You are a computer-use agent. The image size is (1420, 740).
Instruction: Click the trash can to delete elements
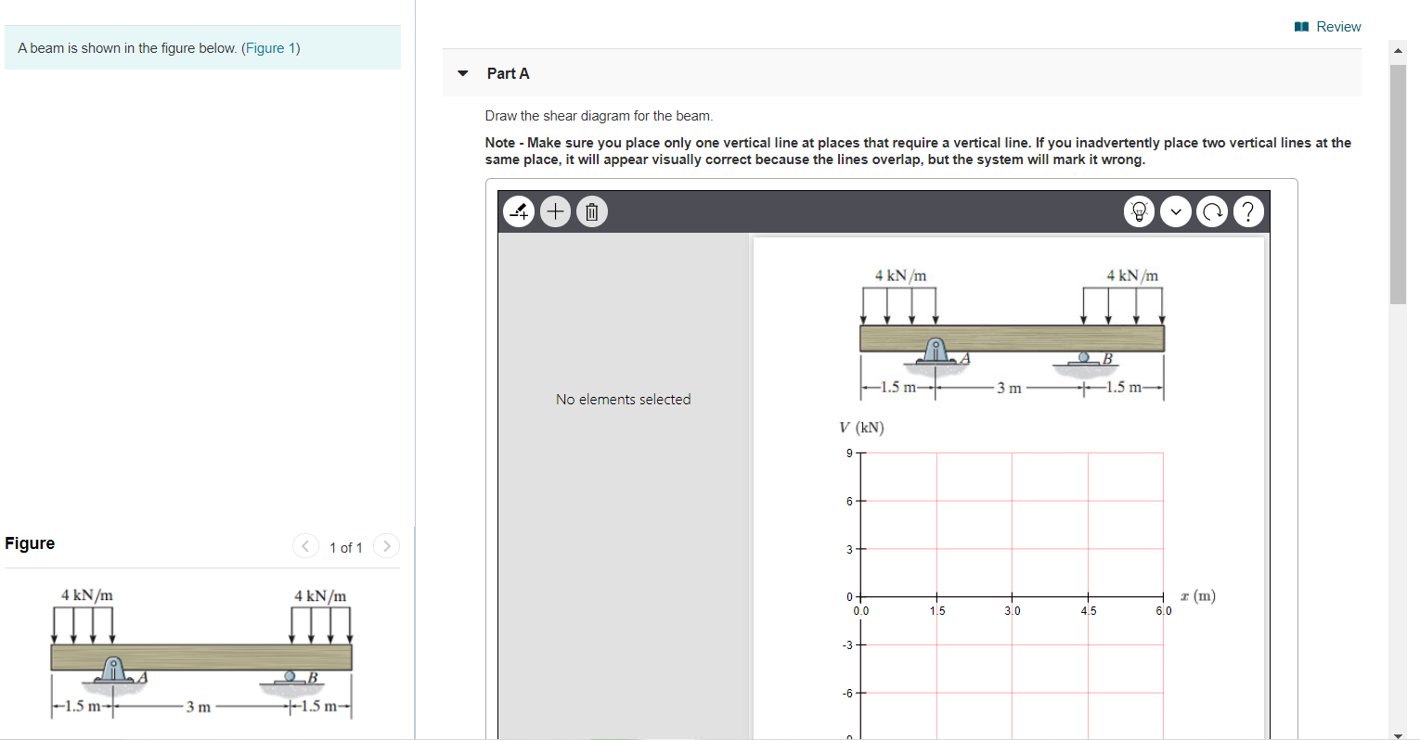pos(591,211)
